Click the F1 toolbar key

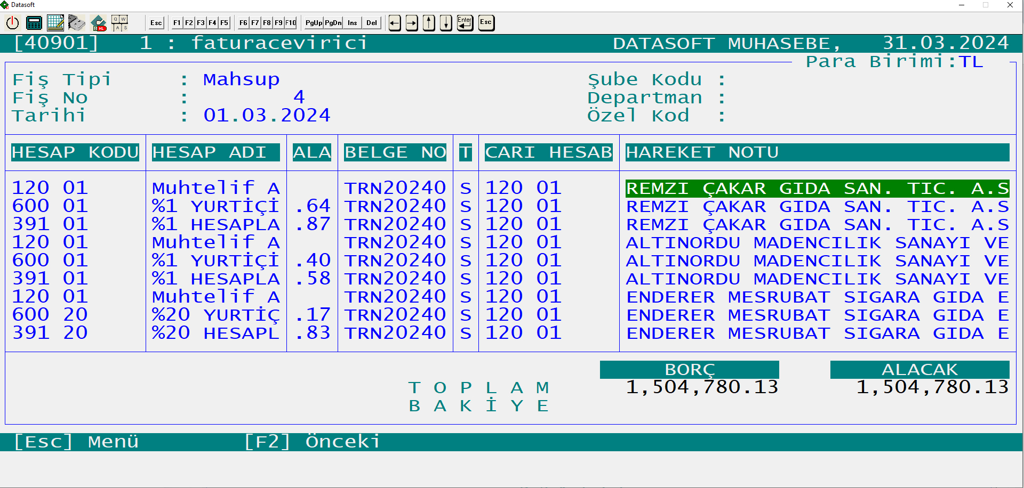pos(177,23)
